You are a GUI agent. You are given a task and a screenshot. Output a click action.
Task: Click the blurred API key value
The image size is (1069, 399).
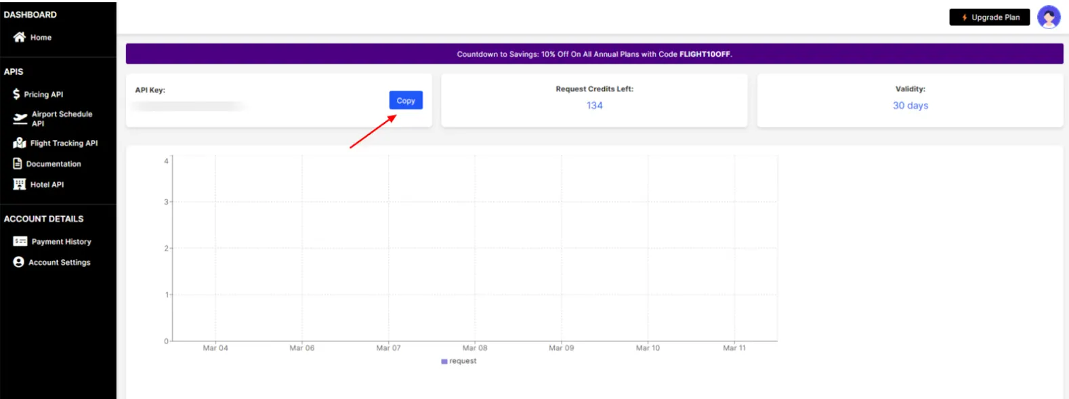point(190,106)
